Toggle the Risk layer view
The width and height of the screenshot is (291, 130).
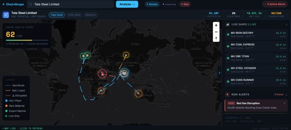[x=185, y=4]
